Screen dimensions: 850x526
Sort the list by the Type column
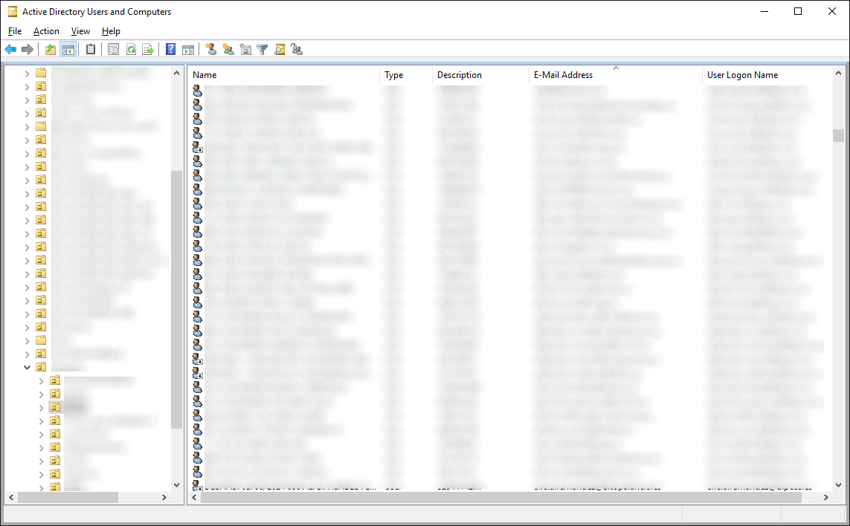point(406,75)
